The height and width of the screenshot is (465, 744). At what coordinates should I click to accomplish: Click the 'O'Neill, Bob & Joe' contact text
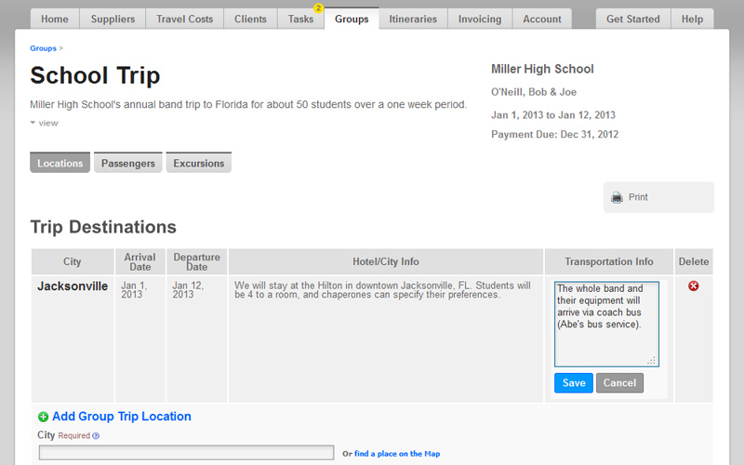point(534,92)
